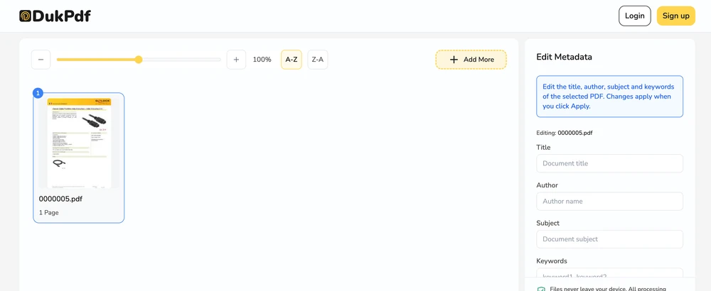Open the Login page
Screen dimensions: 711x291
(635, 16)
